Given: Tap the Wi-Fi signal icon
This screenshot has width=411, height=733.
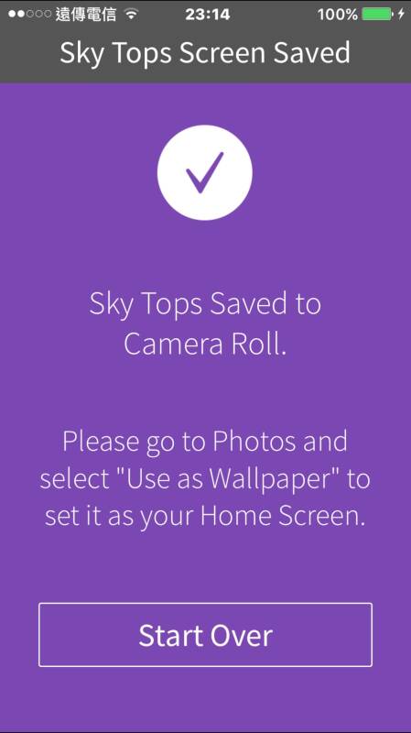Looking at the screenshot, I should (x=131, y=14).
